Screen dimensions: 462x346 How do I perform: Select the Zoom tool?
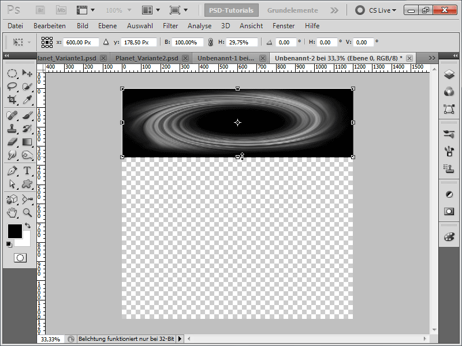pos(27,212)
